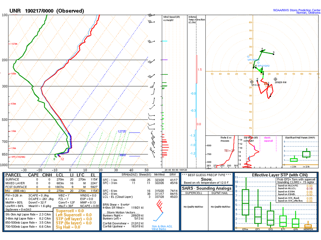Click the "PARCEL" column header
Image resolution: width=321 pixels, height=240 pixels.
pos(13,175)
